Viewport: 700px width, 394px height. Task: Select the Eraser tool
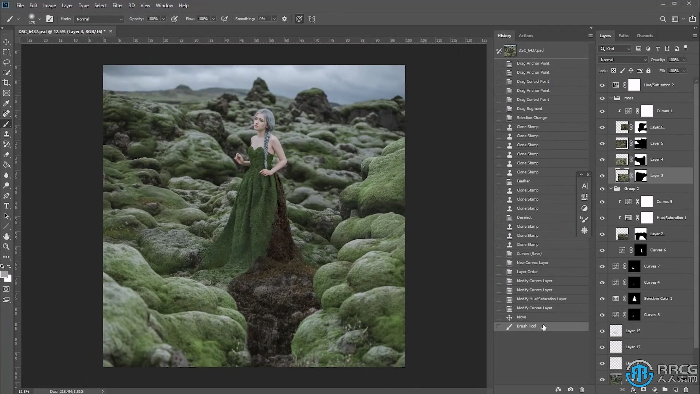tap(6, 155)
